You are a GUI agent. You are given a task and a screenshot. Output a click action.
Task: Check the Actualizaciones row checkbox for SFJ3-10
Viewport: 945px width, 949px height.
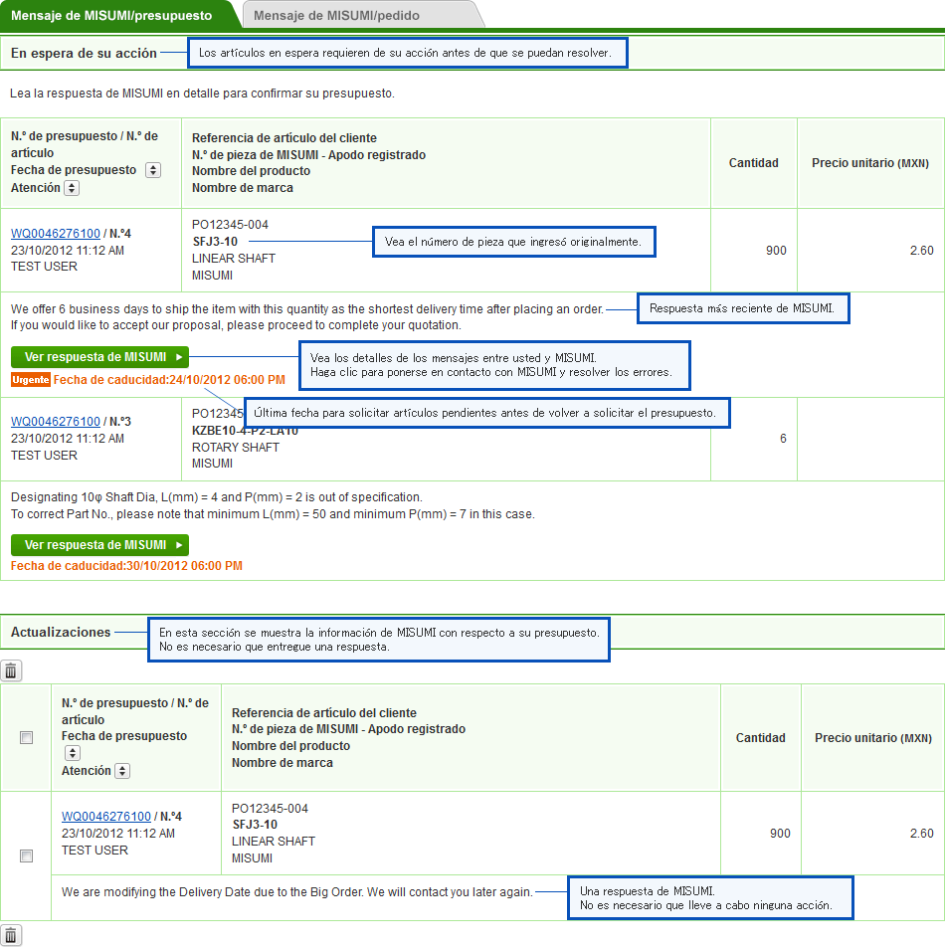coord(26,855)
